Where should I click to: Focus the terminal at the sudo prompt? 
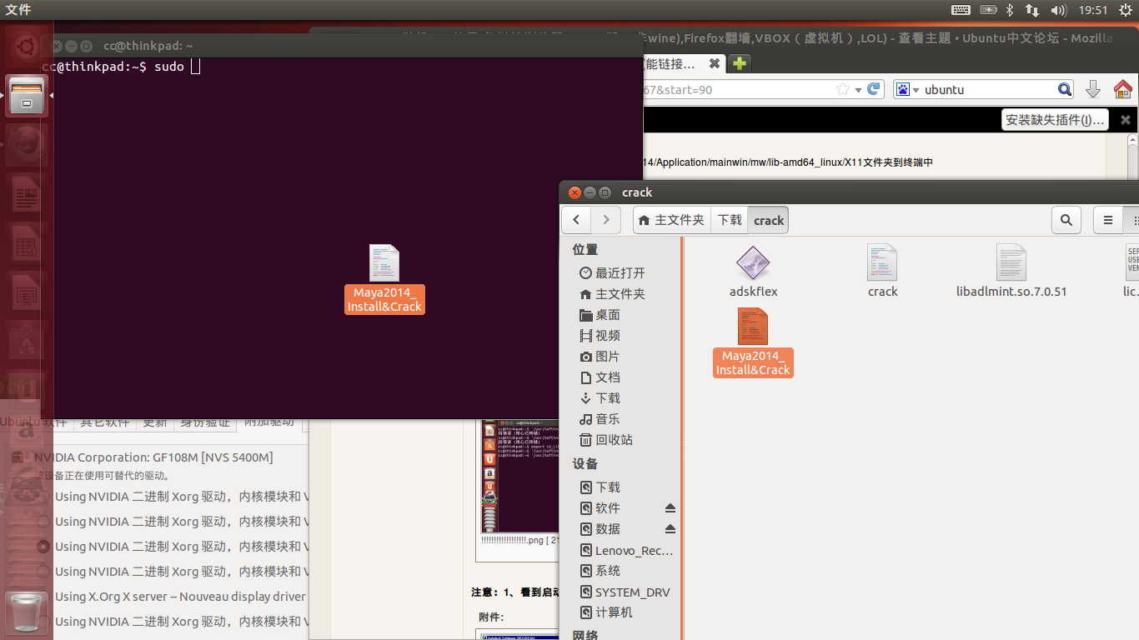click(195, 67)
